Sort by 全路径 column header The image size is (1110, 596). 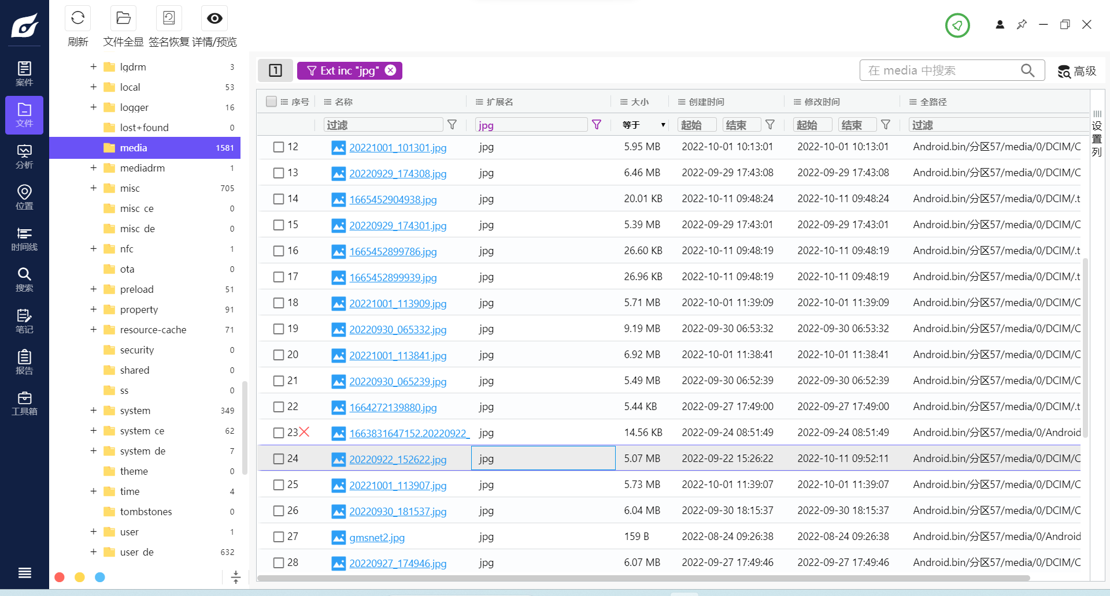(933, 102)
